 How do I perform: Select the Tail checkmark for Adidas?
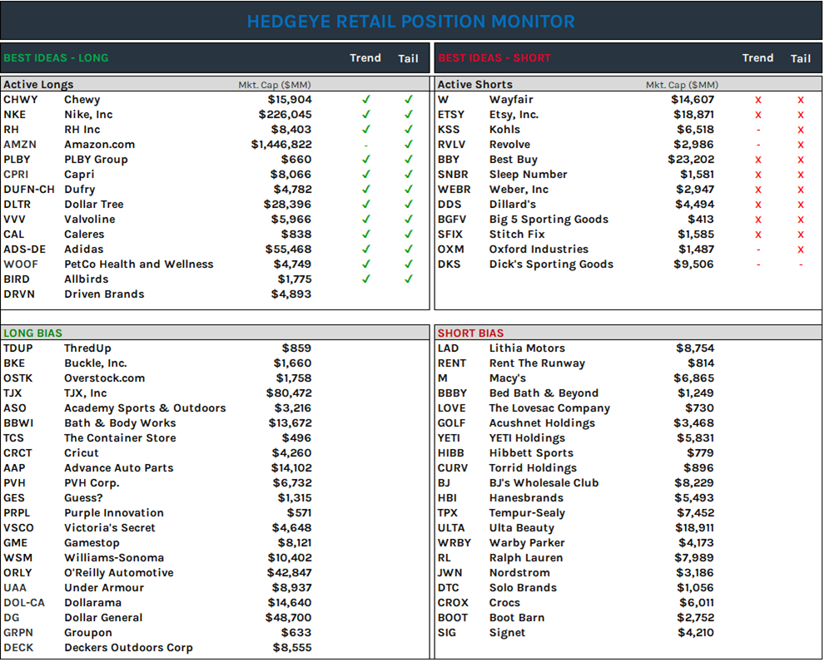click(408, 249)
